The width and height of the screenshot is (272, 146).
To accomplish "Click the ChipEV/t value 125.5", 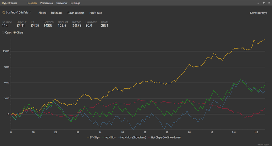I will pyautogui.click(x=62, y=26).
